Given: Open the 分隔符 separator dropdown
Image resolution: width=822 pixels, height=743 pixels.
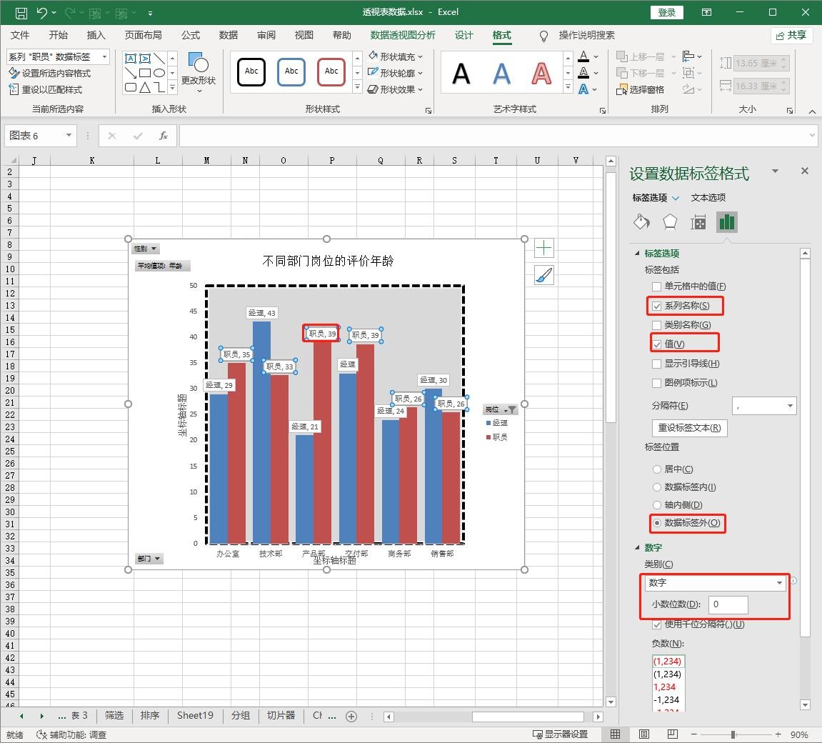Looking at the screenshot, I should (x=764, y=406).
